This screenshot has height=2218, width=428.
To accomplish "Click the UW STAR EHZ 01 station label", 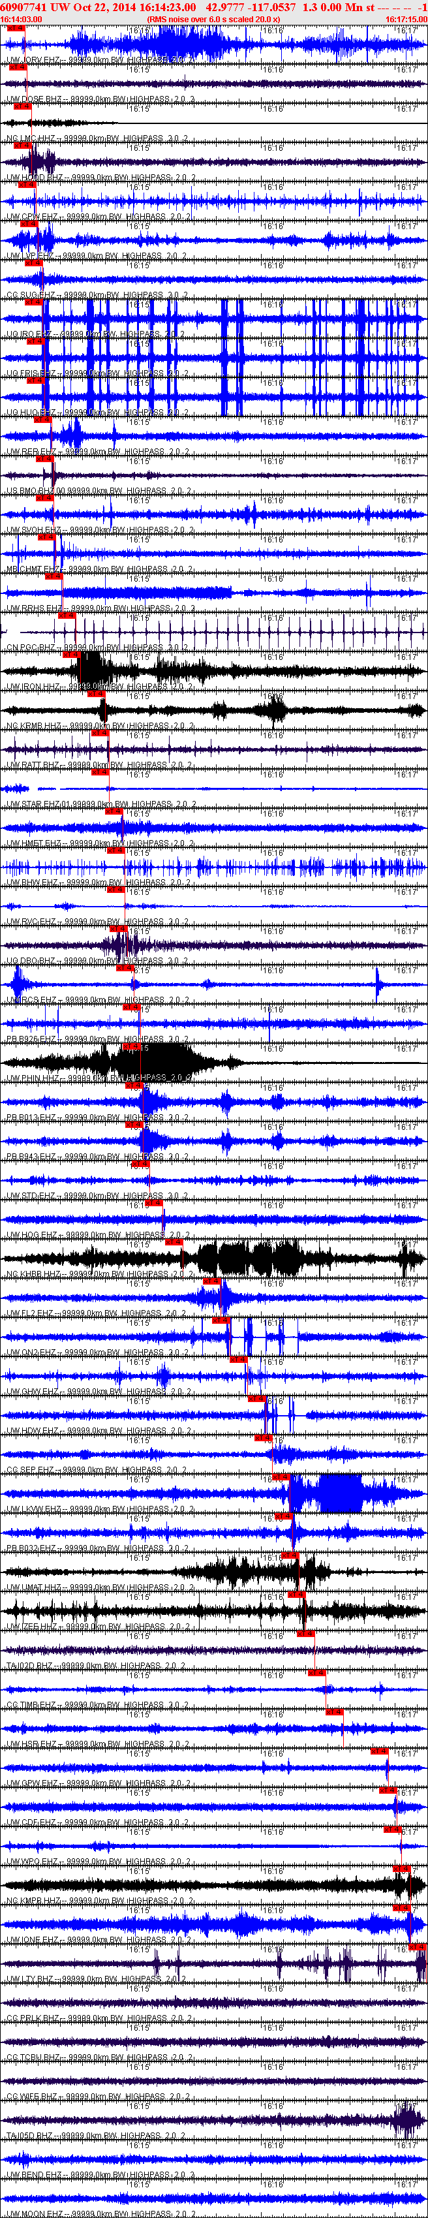I will [x=100, y=804].
